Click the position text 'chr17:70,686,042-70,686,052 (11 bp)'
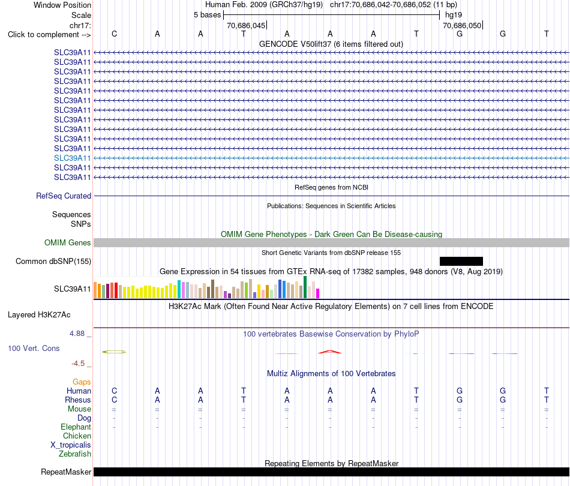This screenshot has height=486, width=570. [x=394, y=5]
